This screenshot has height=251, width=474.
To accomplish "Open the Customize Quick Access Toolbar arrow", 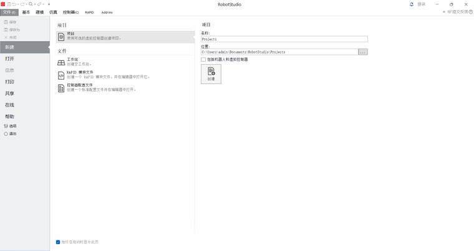I will pos(49,4).
